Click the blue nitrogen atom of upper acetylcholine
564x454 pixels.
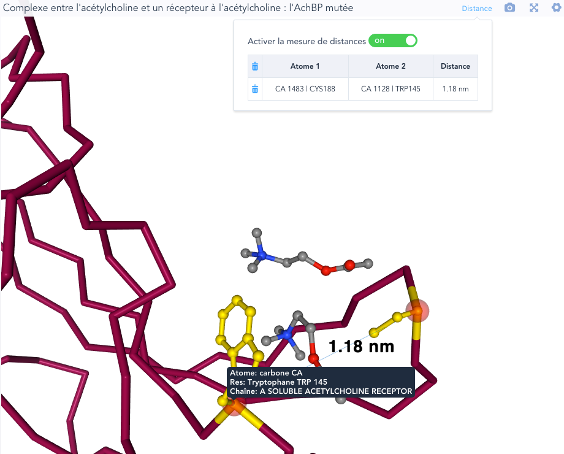[262, 256]
